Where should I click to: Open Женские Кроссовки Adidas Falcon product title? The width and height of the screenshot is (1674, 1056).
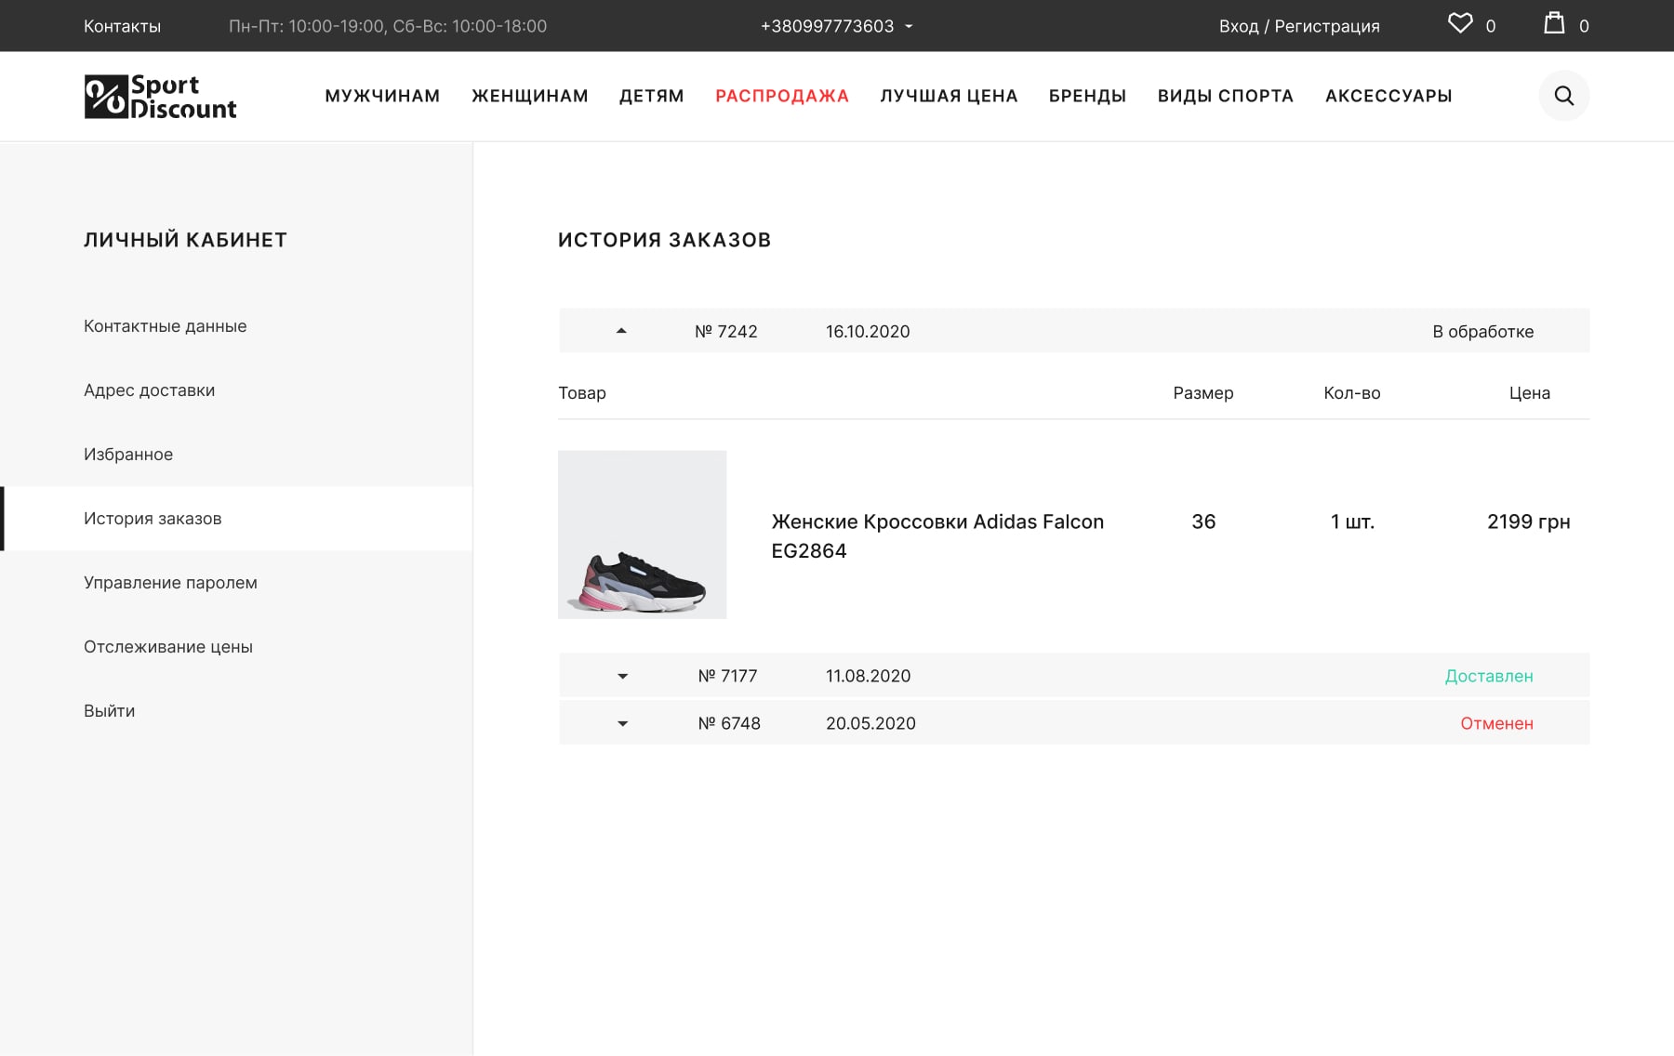pos(937,536)
